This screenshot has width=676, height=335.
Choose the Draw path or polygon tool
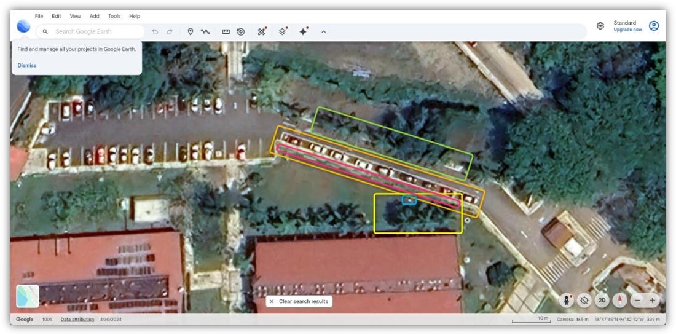point(205,31)
